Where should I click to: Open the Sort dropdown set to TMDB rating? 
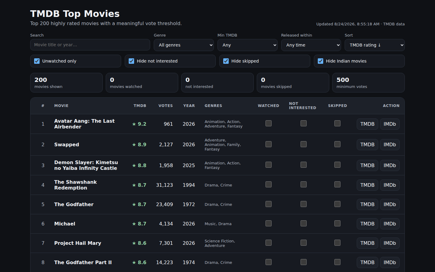click(x=375, y=45)
